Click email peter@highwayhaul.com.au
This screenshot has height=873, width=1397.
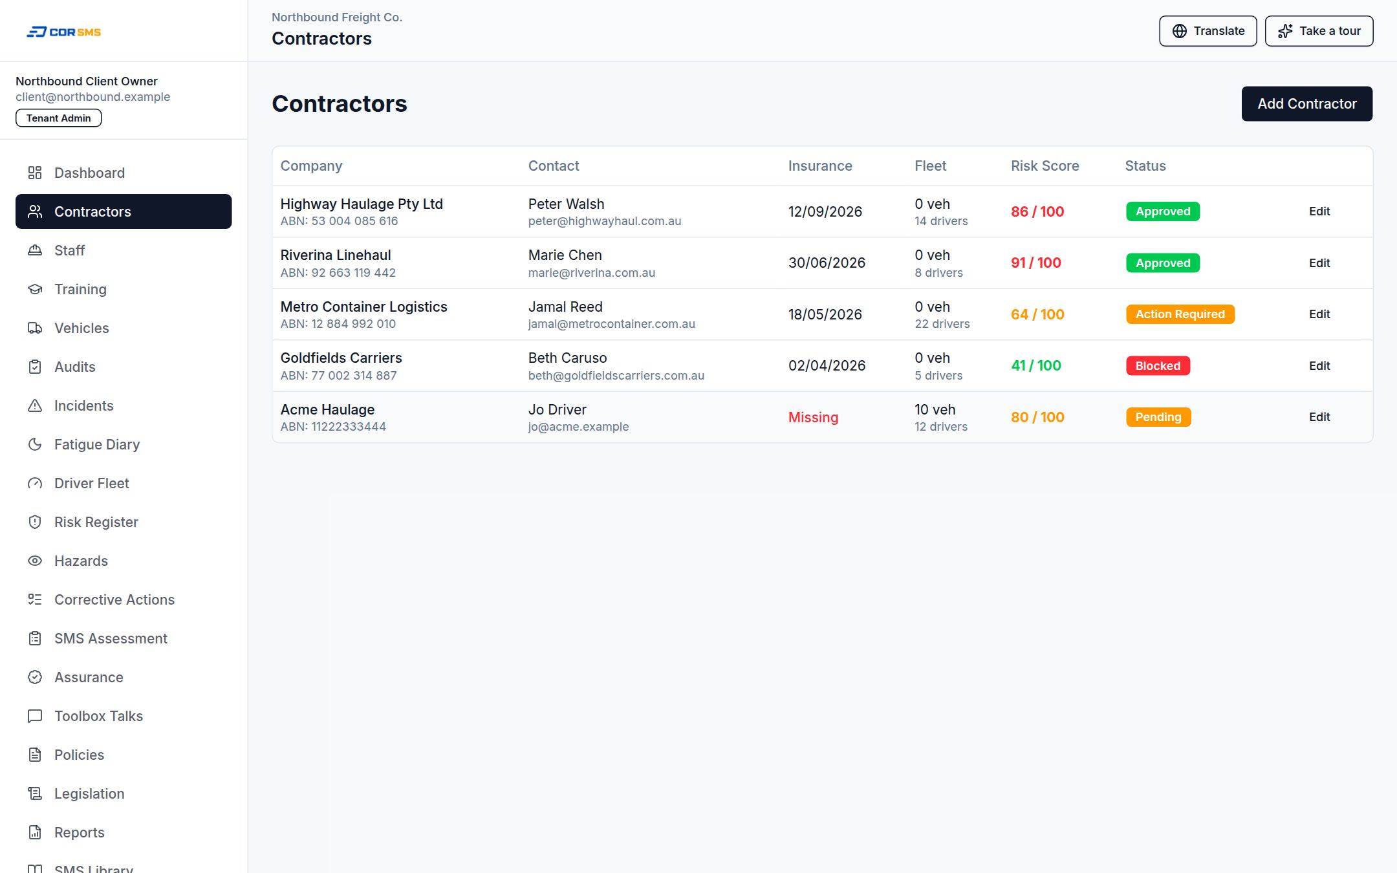[604, 221]
